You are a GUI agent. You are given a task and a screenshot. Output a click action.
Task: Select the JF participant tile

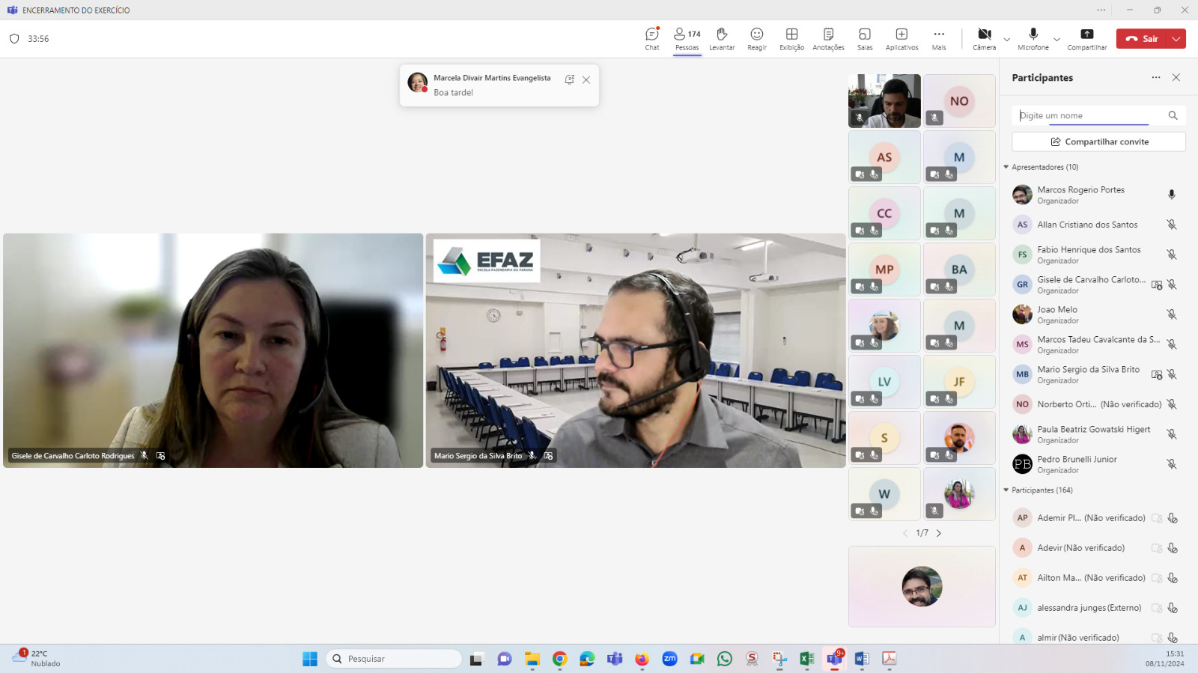click(x=959, y=382)
